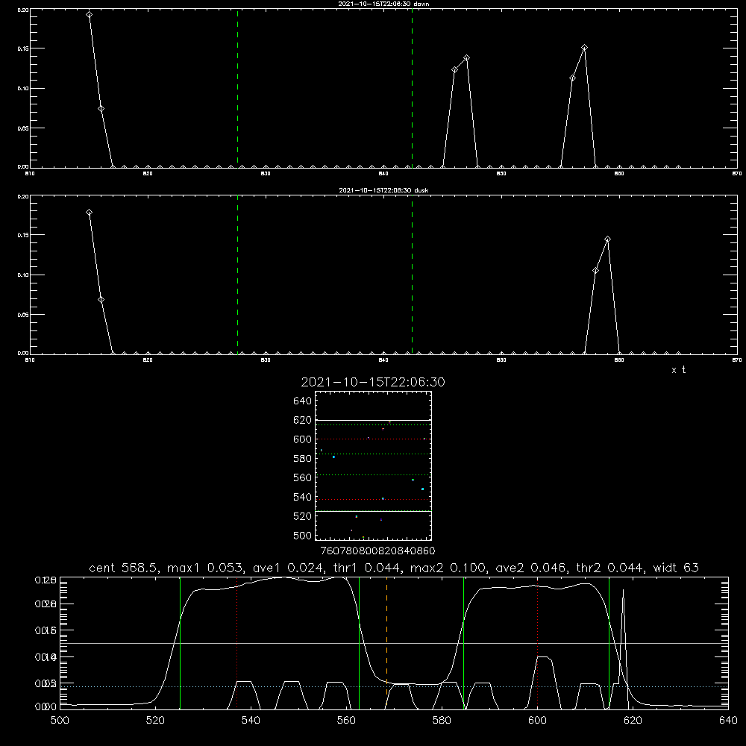Click the dusk right peak's lower diamond marker

click(595, 270)
